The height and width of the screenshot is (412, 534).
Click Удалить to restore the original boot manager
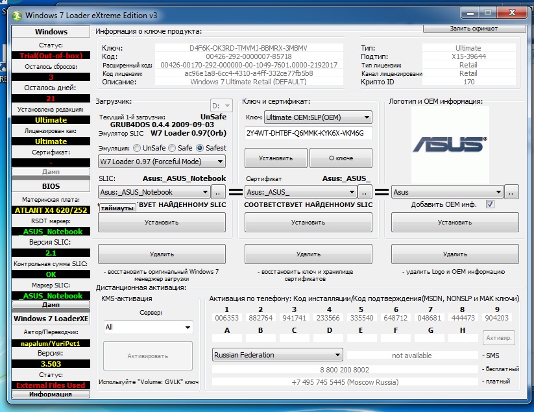[x=162, y=254]
